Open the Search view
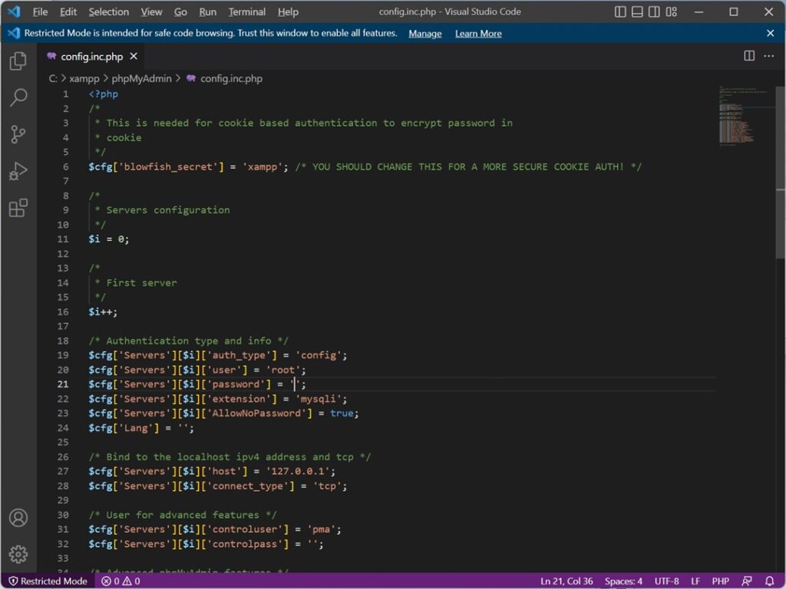 18,97
